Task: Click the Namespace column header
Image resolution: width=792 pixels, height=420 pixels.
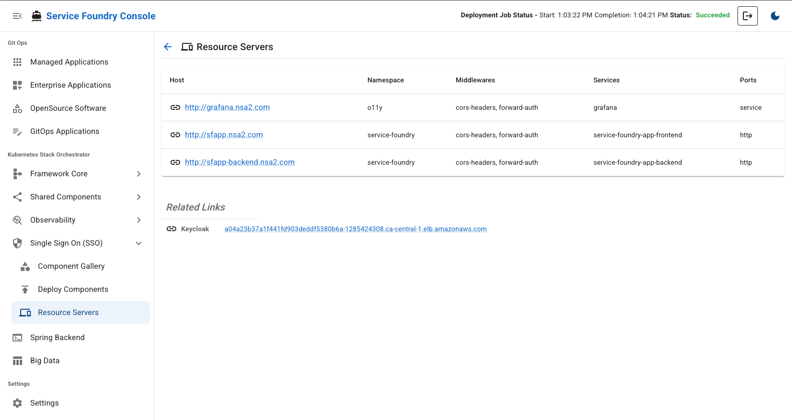Action: coord(385,80)
